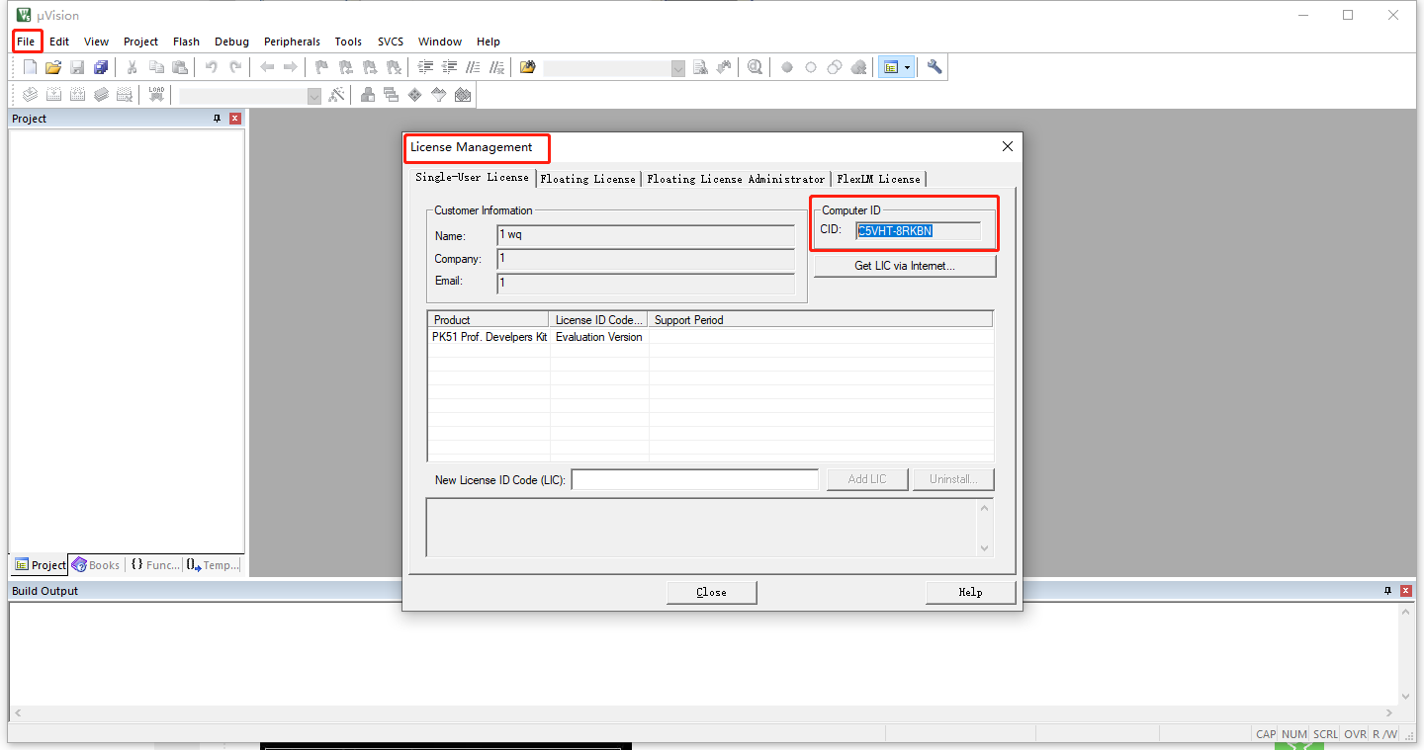Screen dimensions: 1424x750
Task: Open the Configuration wrench icon
Action: pos(934,67)
